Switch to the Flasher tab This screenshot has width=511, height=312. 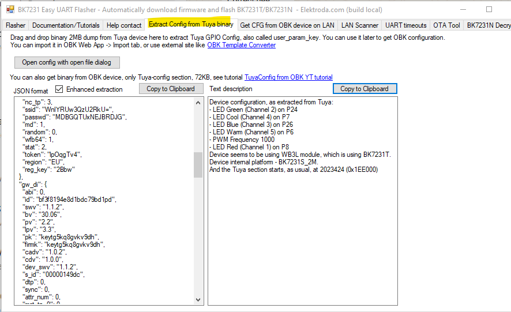[16, 25]
